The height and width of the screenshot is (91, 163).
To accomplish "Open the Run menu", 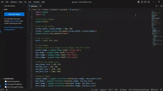I will pyautogui.click(x=30, y=2).
